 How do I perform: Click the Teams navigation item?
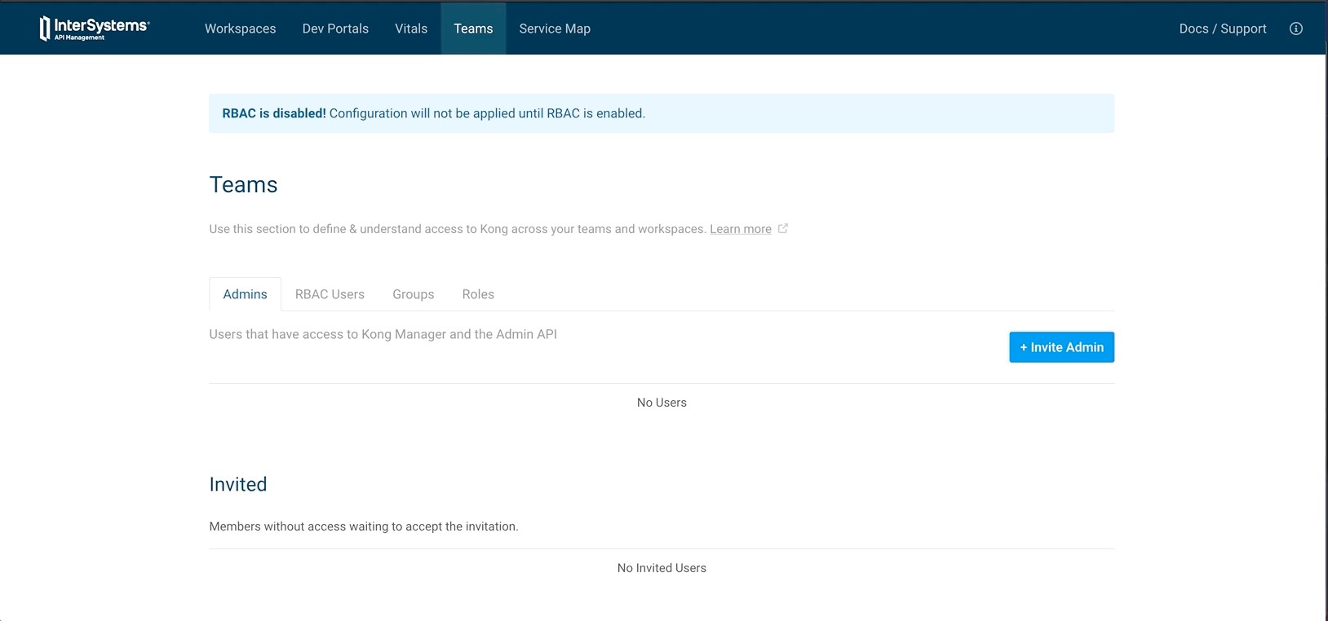point(473,29)
